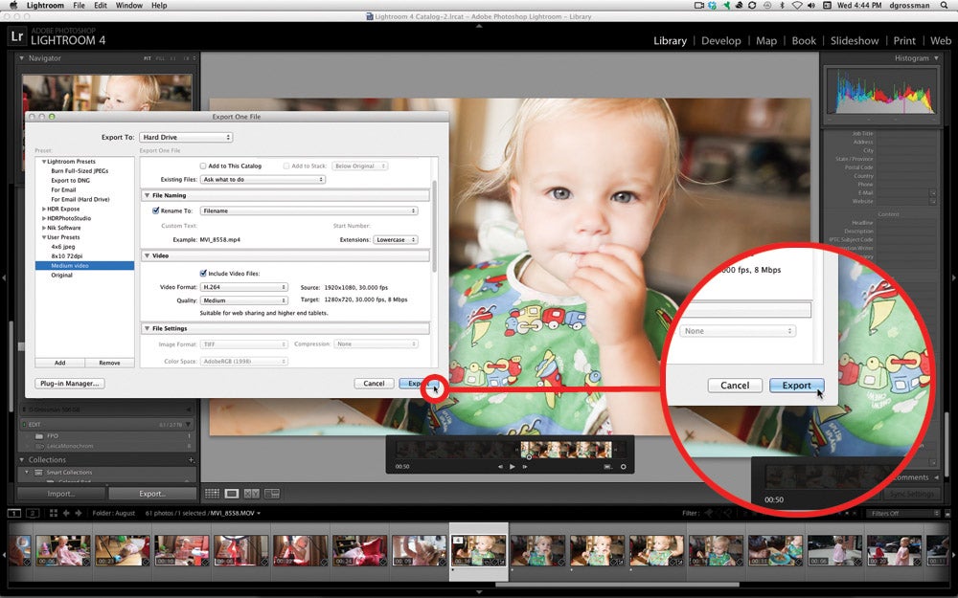Enable Add to This Catalog checkbox
Screen dimensions: 958x598
[203, 166]
